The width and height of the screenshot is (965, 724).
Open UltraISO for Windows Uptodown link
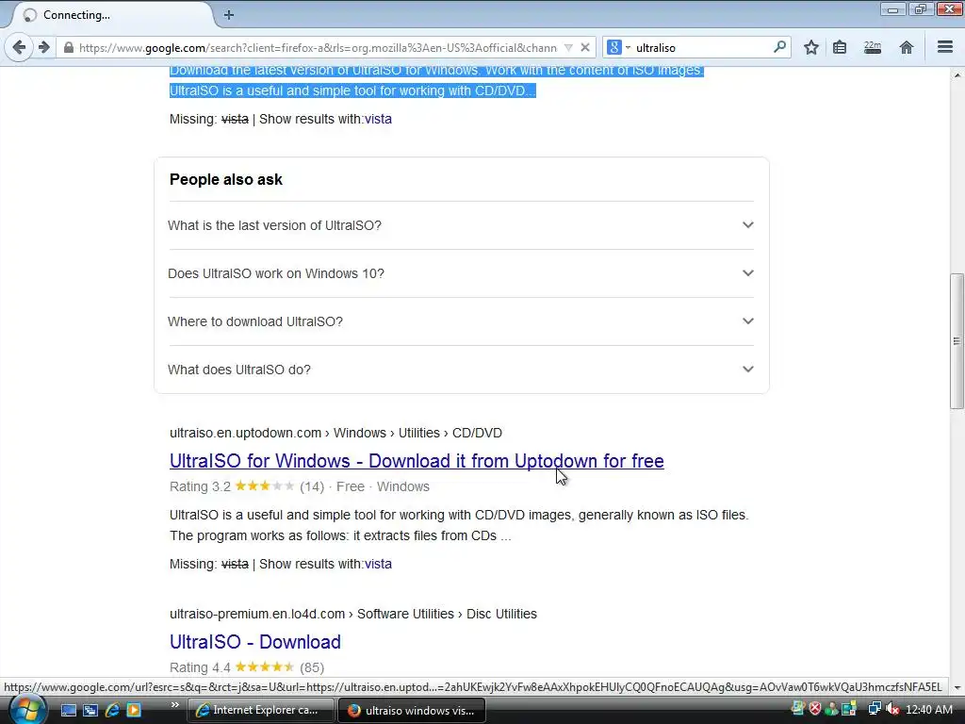click(417, 461)
